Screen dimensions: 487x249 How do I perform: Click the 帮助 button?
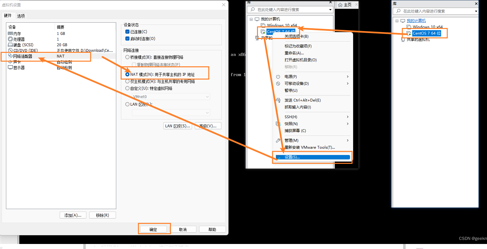coord(212,230)
